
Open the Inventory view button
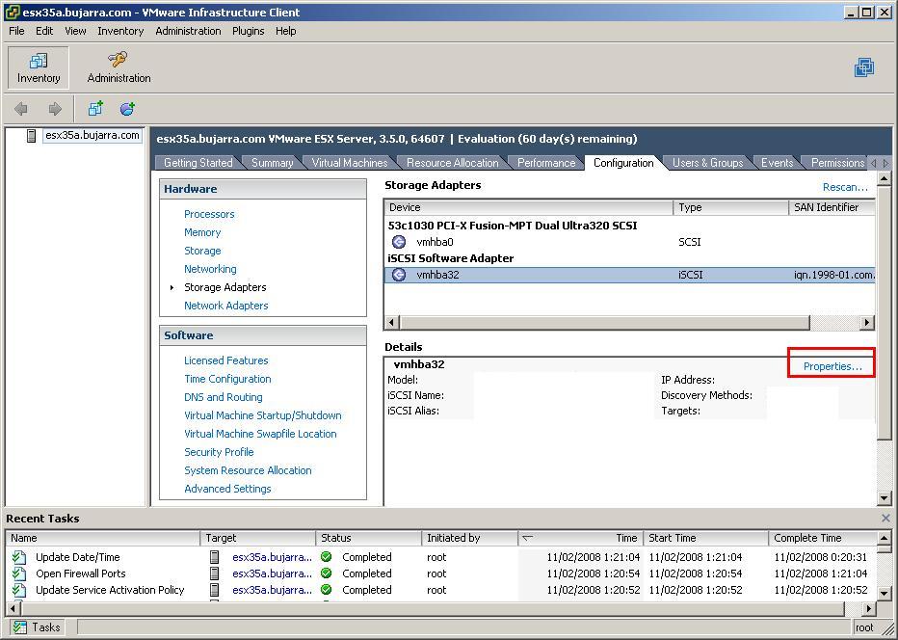(39, 68)
